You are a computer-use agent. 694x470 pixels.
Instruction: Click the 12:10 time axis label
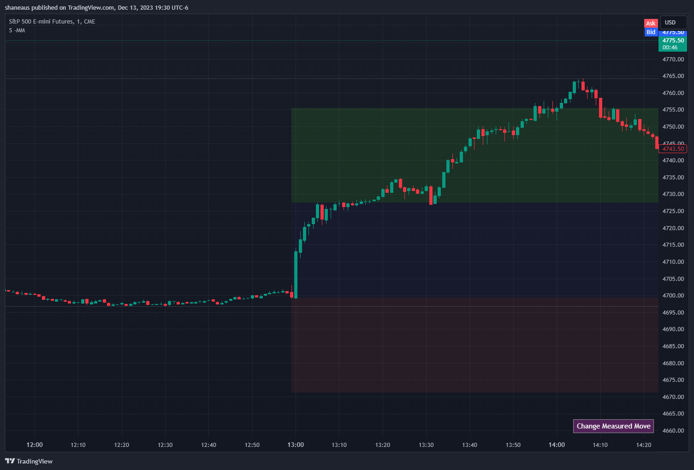[78, 445]
